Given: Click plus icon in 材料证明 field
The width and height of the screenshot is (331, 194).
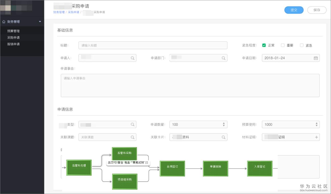Looking at the screenshot, I should click(x=316, y=137).
